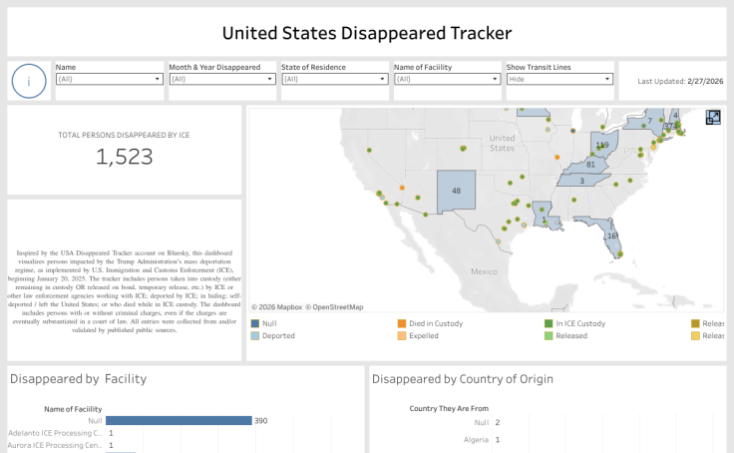Select Ohio state labeled 119 on map
The width and height of the screenshot is (734, 453).
point(601,147)
